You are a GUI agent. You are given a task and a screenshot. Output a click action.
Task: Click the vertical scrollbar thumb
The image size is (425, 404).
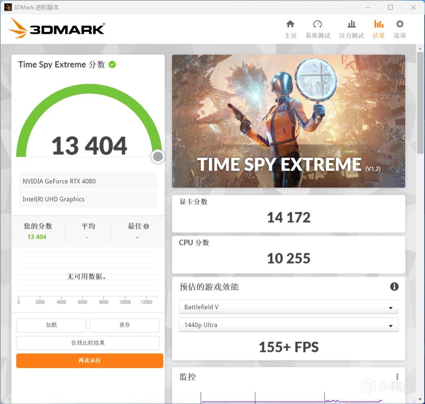(x=420, y=103)
